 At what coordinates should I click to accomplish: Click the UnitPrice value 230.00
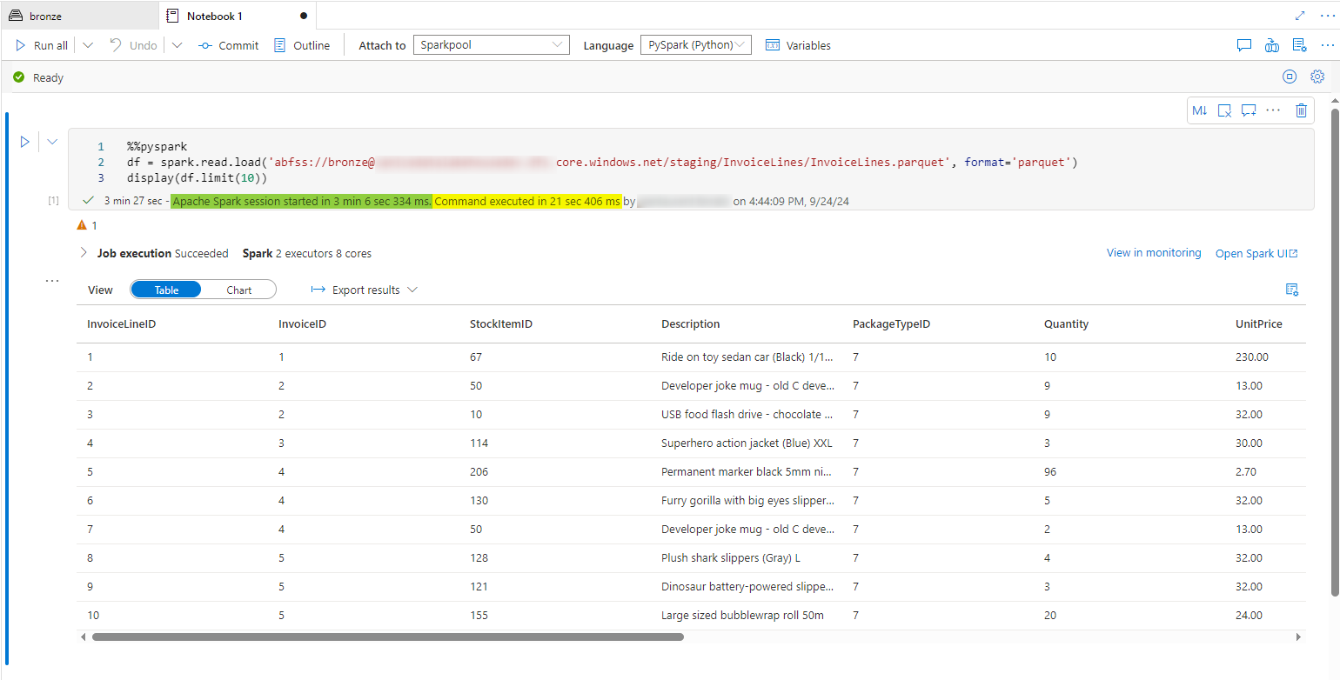point(1252,357)
